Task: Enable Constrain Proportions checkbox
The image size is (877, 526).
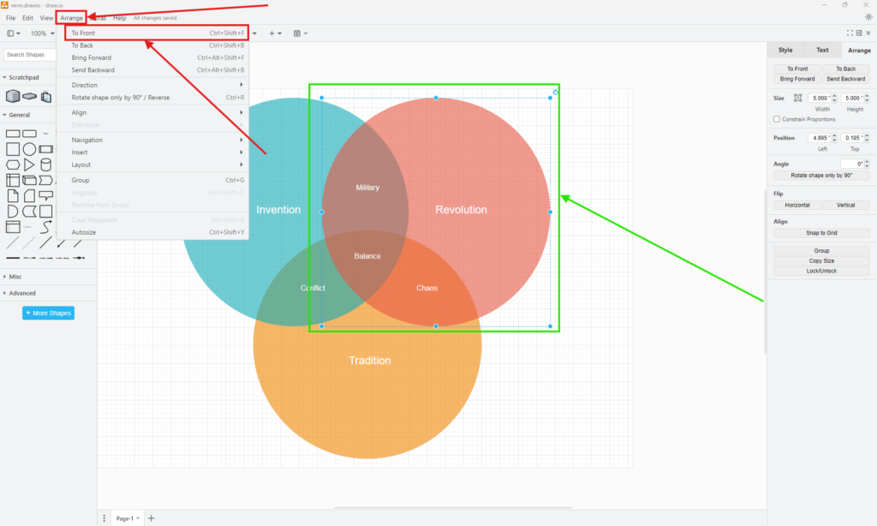Action: 776,119
